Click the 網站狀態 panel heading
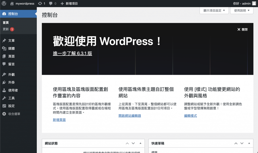The image size is (258, 153). [x=51, y=143]
